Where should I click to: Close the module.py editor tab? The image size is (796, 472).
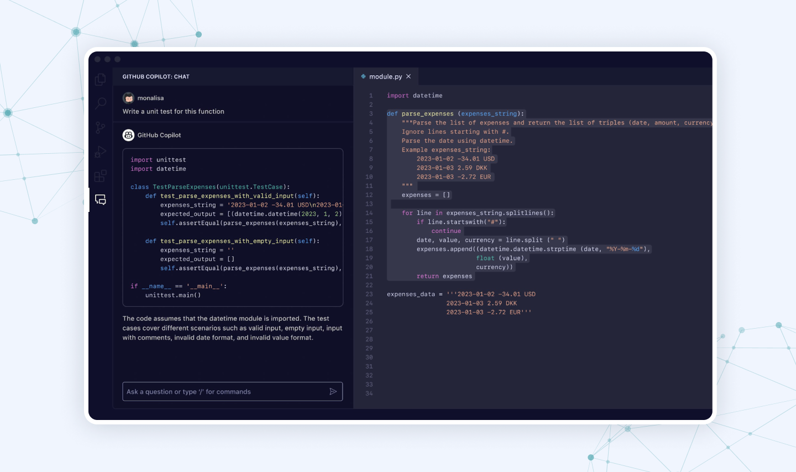(409, 76)
